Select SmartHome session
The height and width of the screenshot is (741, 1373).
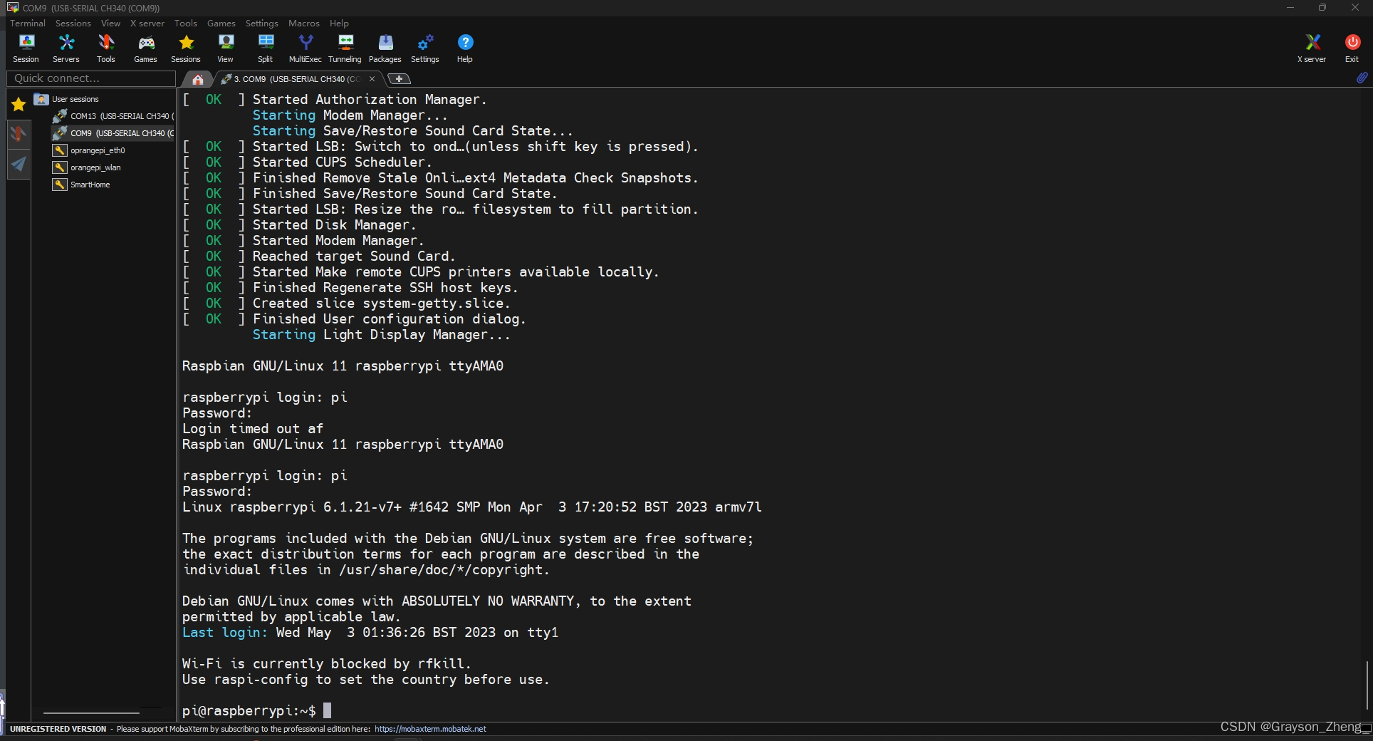[x=82, y=185]
